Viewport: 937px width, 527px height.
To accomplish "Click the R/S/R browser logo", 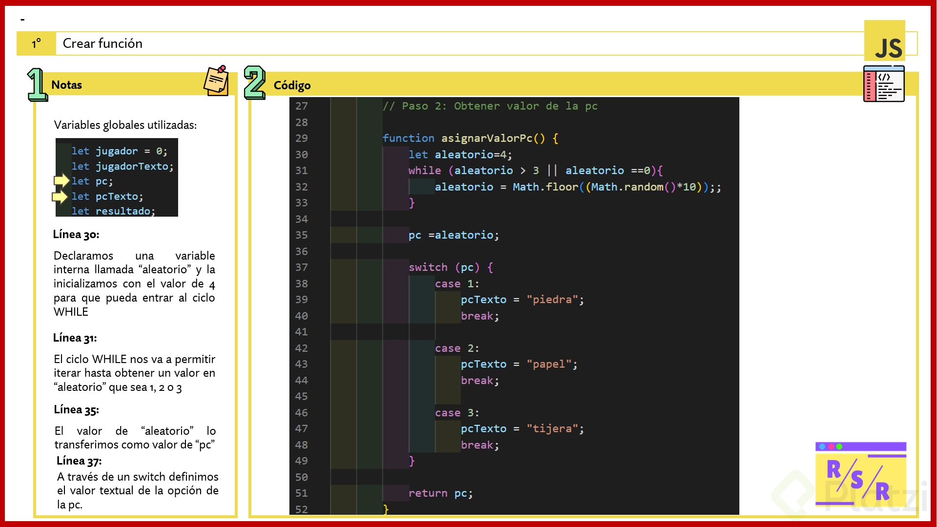I will [860, 474].
